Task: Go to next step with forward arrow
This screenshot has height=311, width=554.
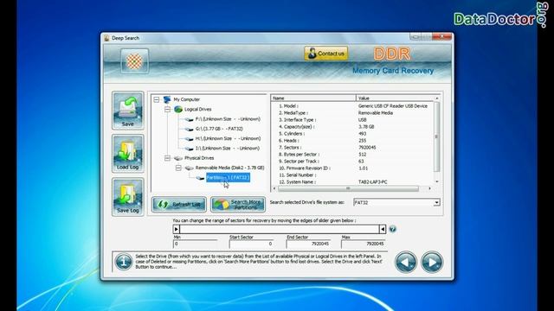Action: click(432, 262)
